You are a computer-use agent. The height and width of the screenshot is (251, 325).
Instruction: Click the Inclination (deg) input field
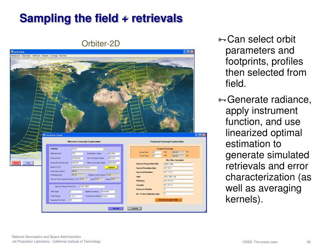(114, 154)
